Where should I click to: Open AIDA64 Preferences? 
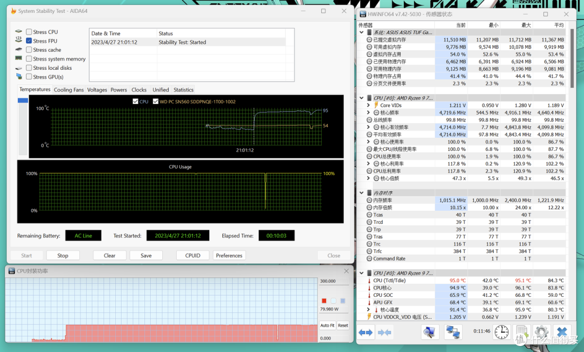(229, 256)
